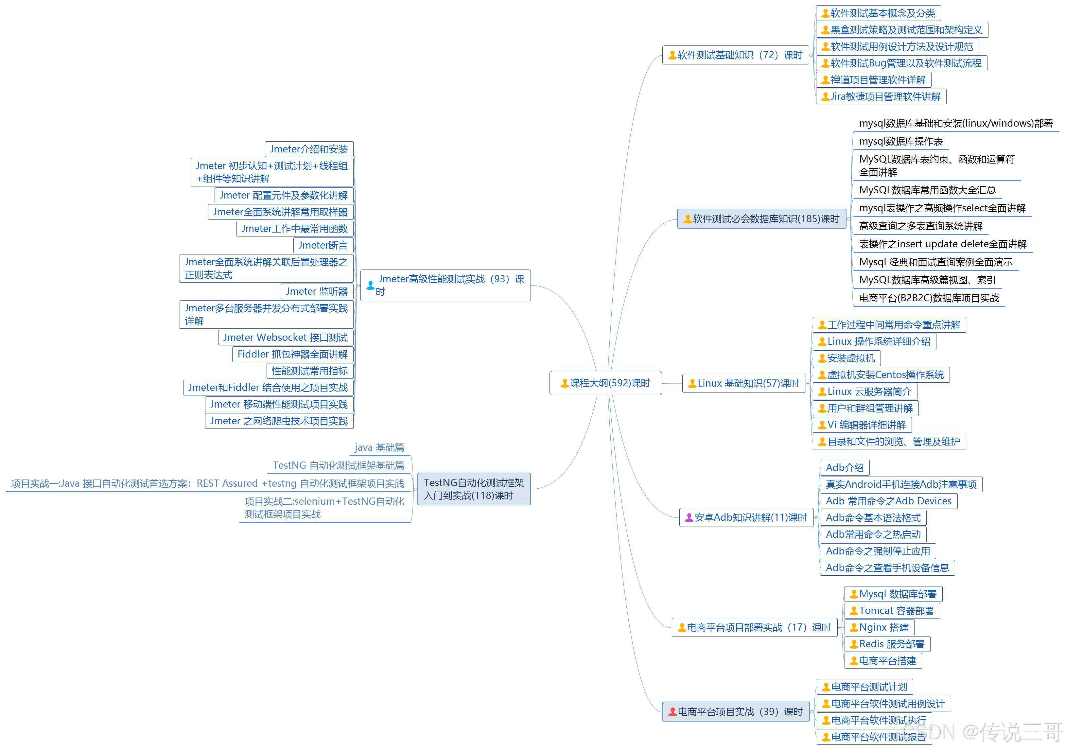Click the person icon beside 禅道项目管理软件详解
Image resolution: width=1065 pixels, height=750 pixels.
pos(825,80)
